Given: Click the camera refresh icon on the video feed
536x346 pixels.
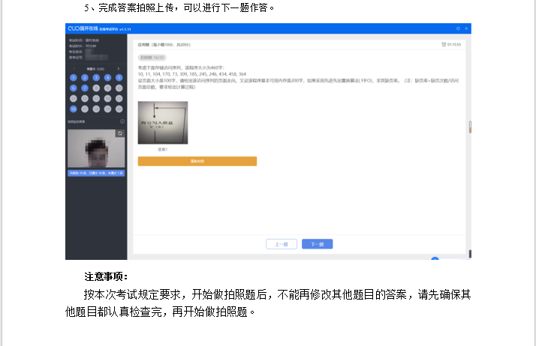Looking at the screenshot, I should 119,133.
